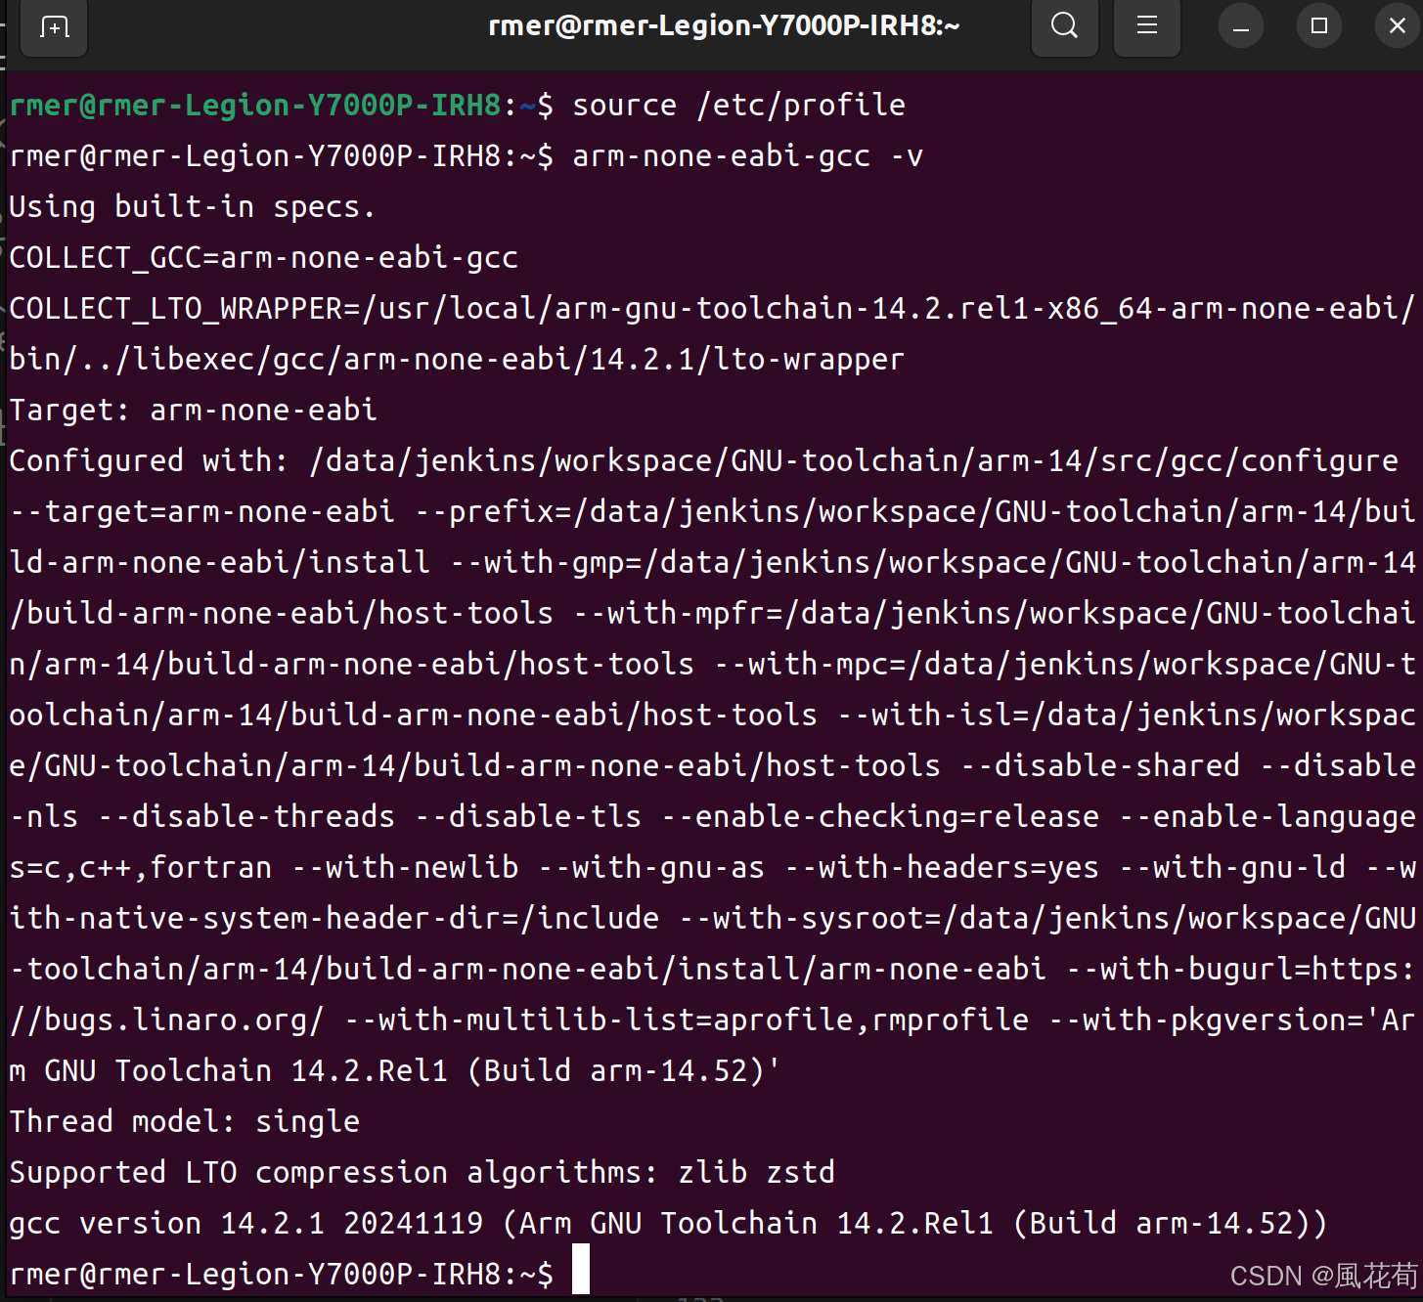Click the 'Configured with:' line
1423x1302 pixels.
[704, 460]
